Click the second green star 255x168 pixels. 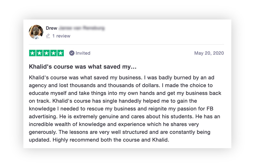[40, 53]
